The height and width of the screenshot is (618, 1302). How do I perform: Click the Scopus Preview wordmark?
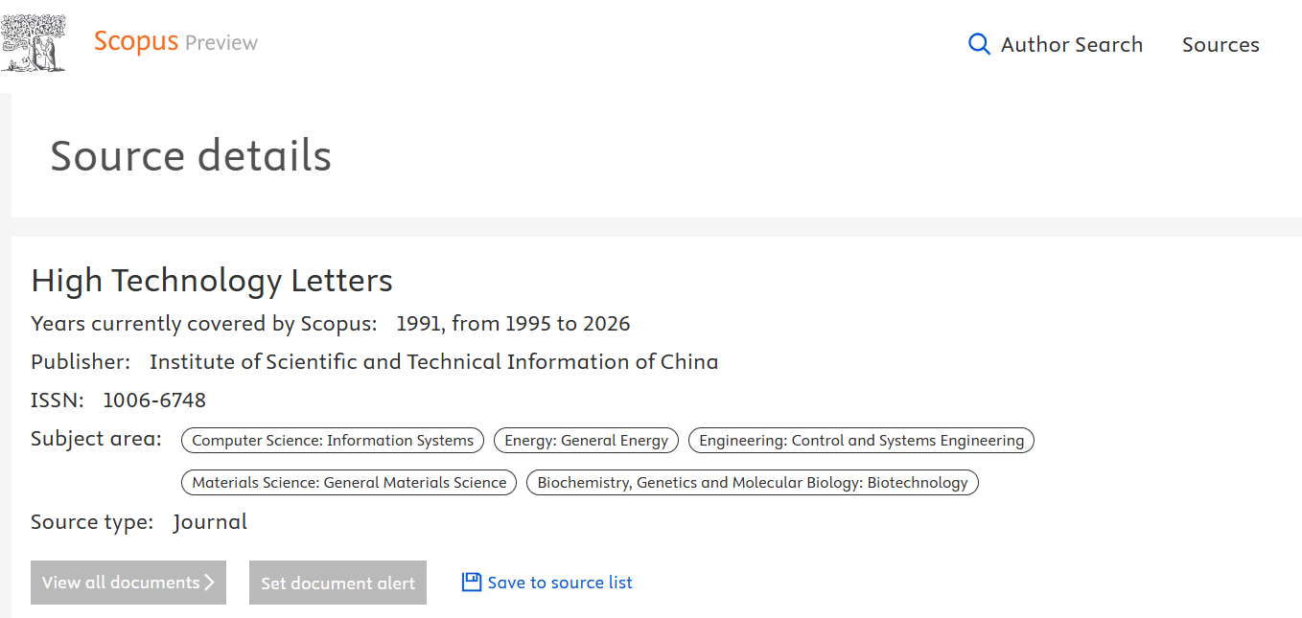pos(175,42)
